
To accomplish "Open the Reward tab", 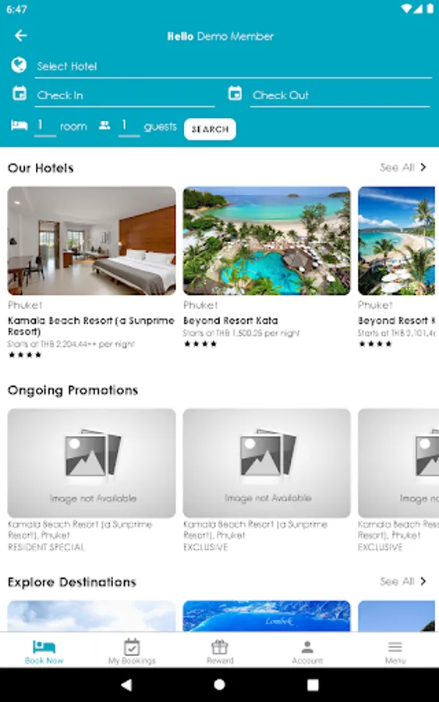I will click(x=220, y=651).
